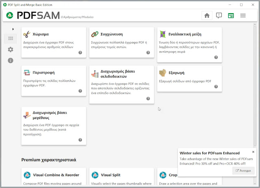The height and width of the screenshot is (188, 260).
Task: Open the Χώρισμα module title
Action: pos(41,34)
